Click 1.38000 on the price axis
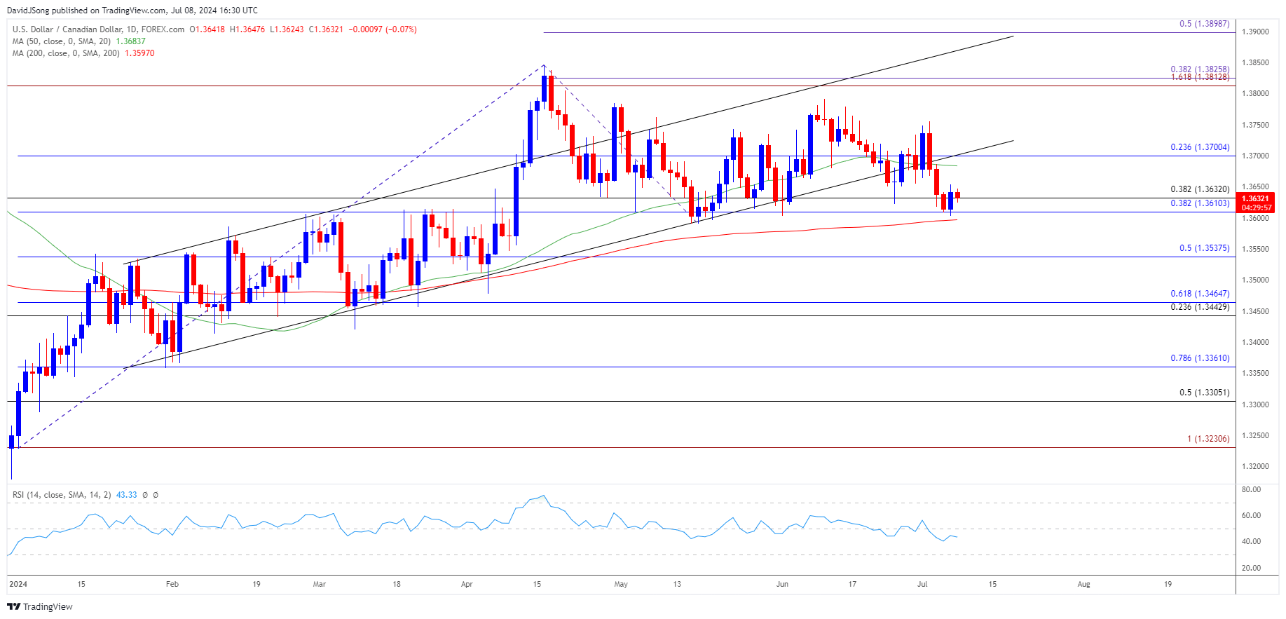This screenshot has height=619, width=1286. pyautogui.click(x=1255, y=94)
